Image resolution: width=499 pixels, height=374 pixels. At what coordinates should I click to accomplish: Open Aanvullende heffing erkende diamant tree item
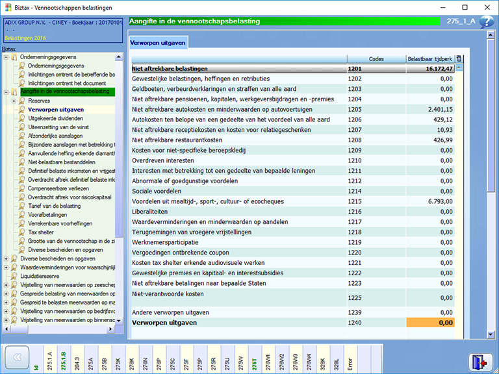click(71, 153)
